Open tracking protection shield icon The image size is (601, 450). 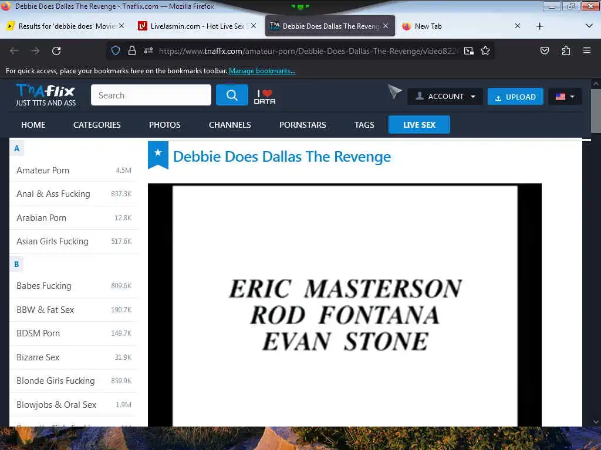(x=116, y=50)
